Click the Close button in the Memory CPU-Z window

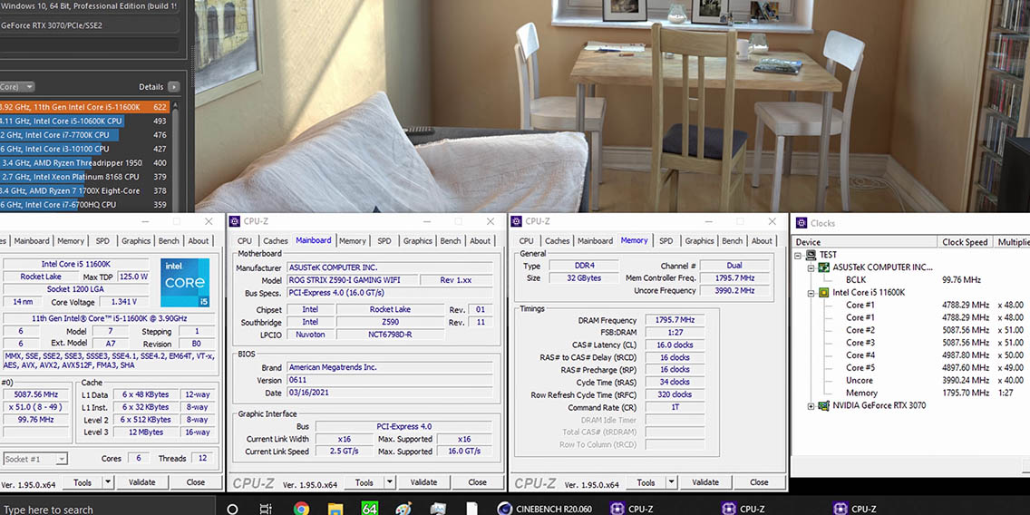click(x=760, y=482)
